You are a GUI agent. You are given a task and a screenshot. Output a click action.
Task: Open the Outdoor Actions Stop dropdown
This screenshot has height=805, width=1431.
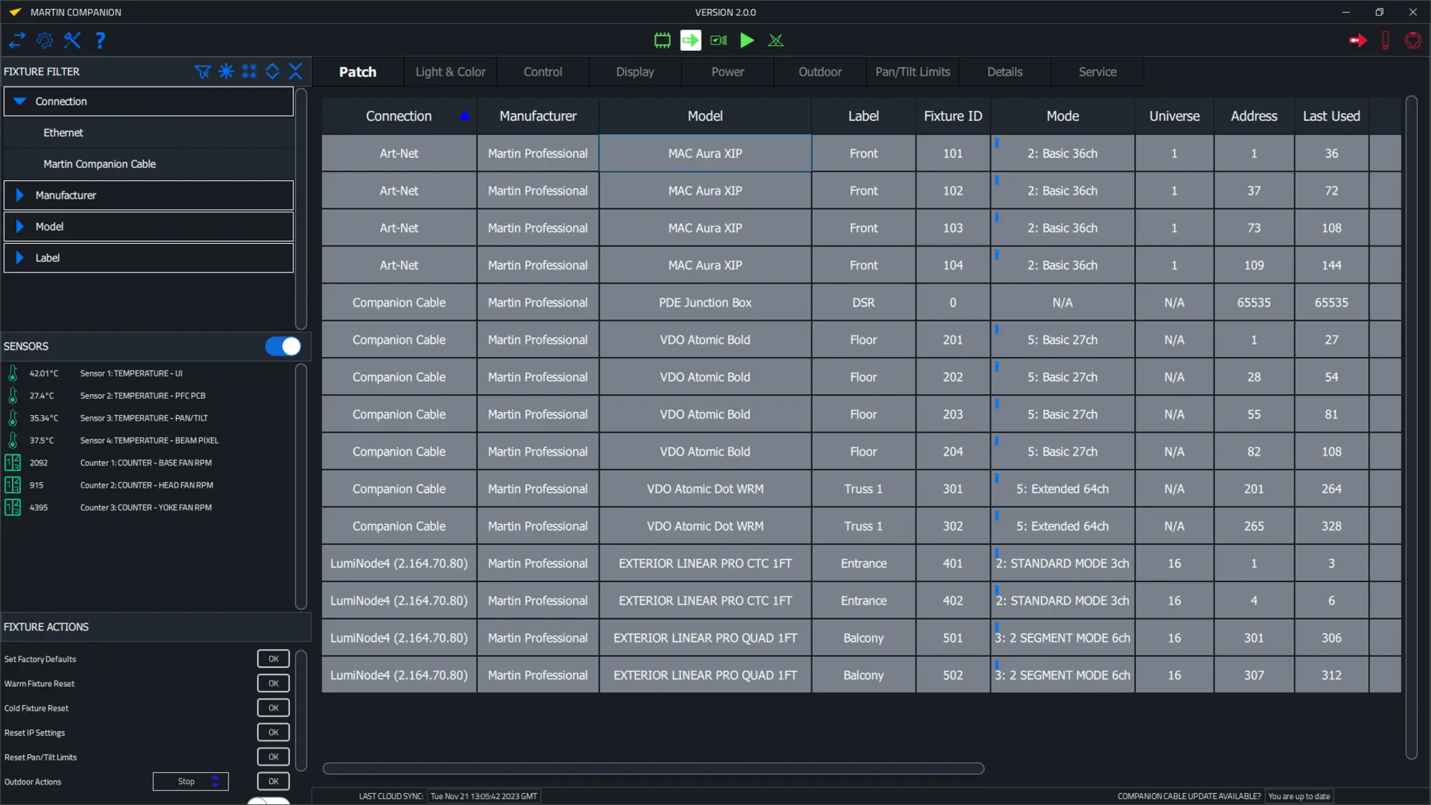pyautogui.click(x=191, y=781)
